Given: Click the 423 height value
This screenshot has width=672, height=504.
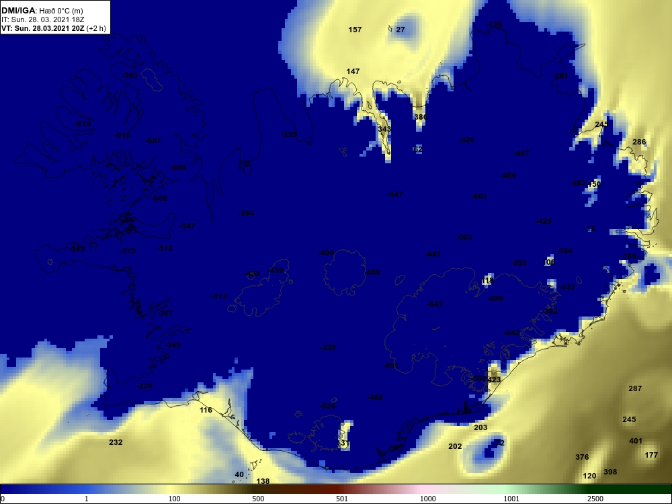Looking at the screenshot, I should pyautogui.click(x=494, y=380).
